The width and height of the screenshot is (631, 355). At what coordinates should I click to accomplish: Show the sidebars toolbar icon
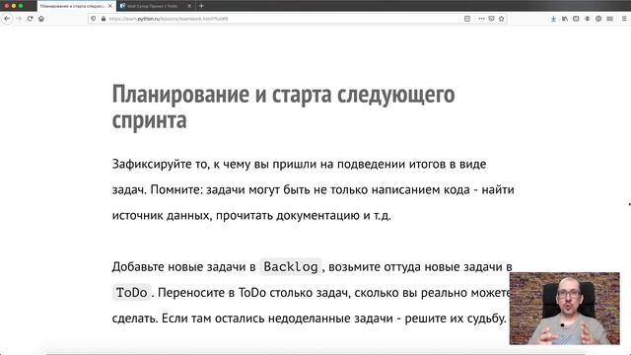pyautogui.click(x=576, y=19)
